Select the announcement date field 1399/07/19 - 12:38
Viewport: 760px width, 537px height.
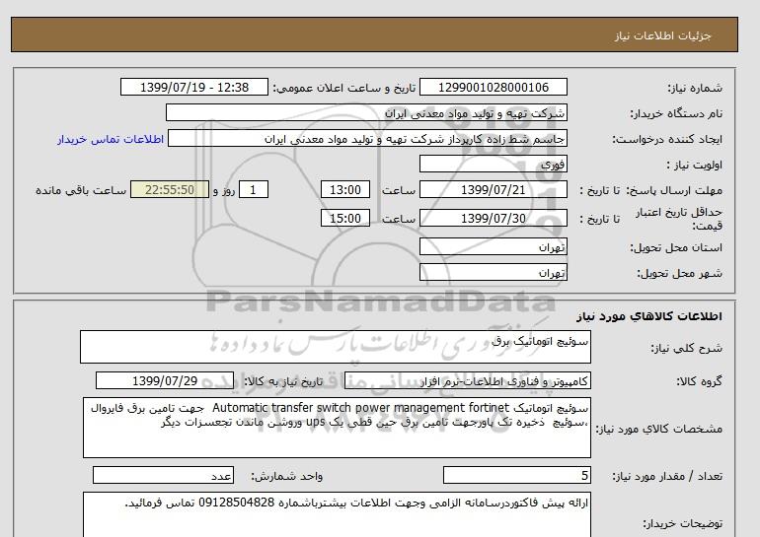tap(193, 87)
